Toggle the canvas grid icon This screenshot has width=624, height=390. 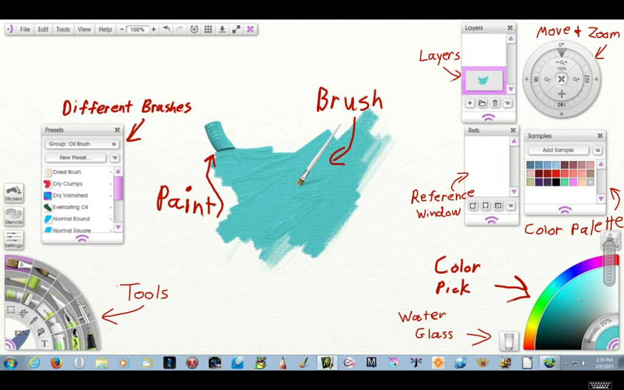(x=208, y=29)
